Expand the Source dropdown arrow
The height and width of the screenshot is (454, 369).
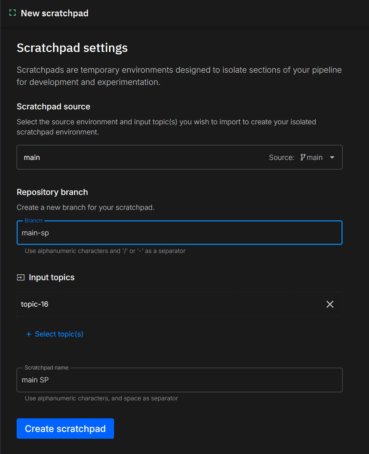click(332, 157)
